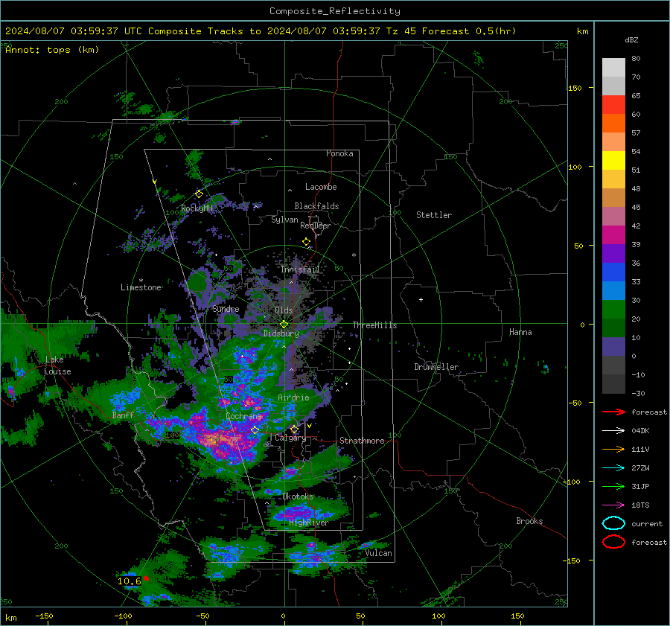Click the 10.6 storm top annotation
Screen dimensions: 670x626
click(x=129, y=581)
